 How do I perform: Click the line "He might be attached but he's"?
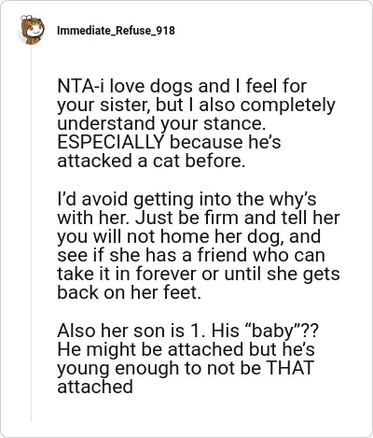pyautogui.click(x=186, y=349)
